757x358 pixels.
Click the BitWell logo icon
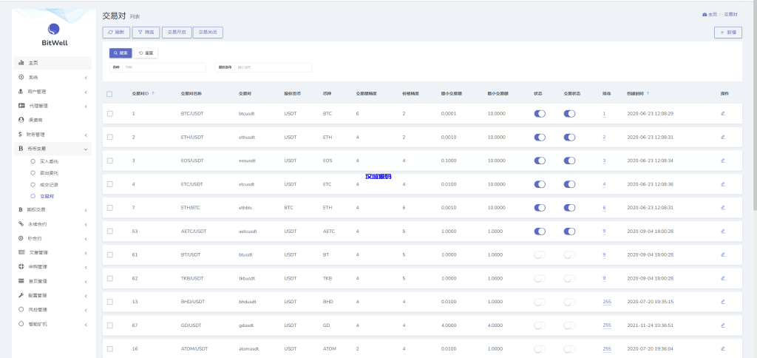54,29
